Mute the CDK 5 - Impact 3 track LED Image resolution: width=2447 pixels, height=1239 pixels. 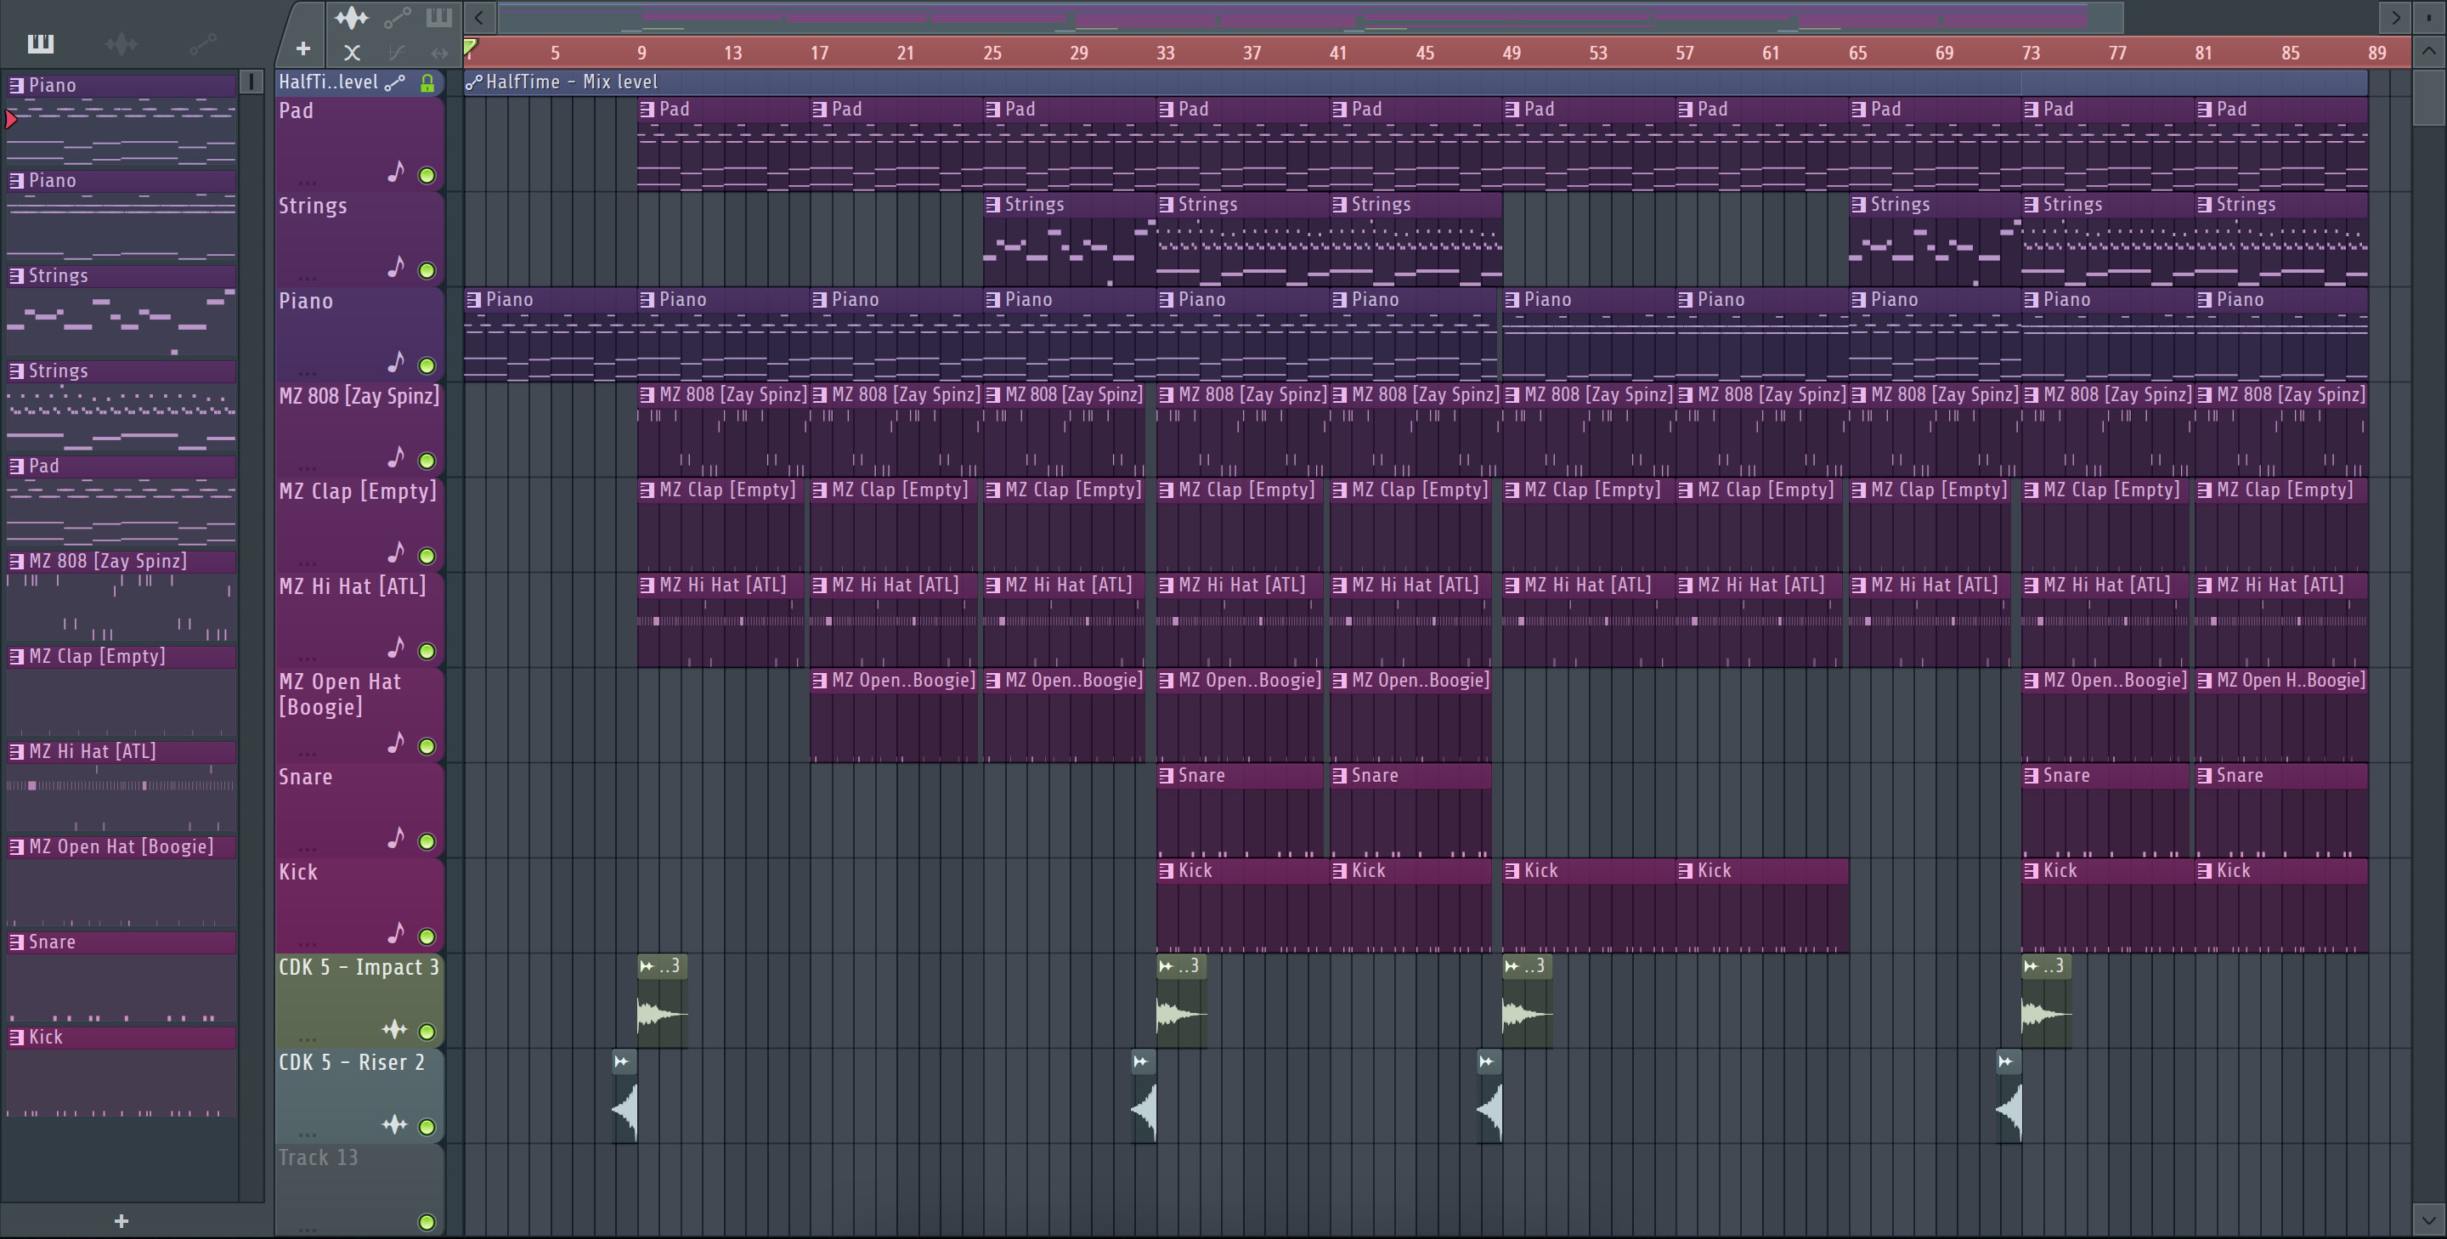click(x=427, y=1032)
